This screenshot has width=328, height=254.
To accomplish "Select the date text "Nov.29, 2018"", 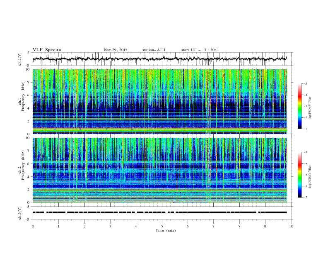I will click(x=116, y=50).
